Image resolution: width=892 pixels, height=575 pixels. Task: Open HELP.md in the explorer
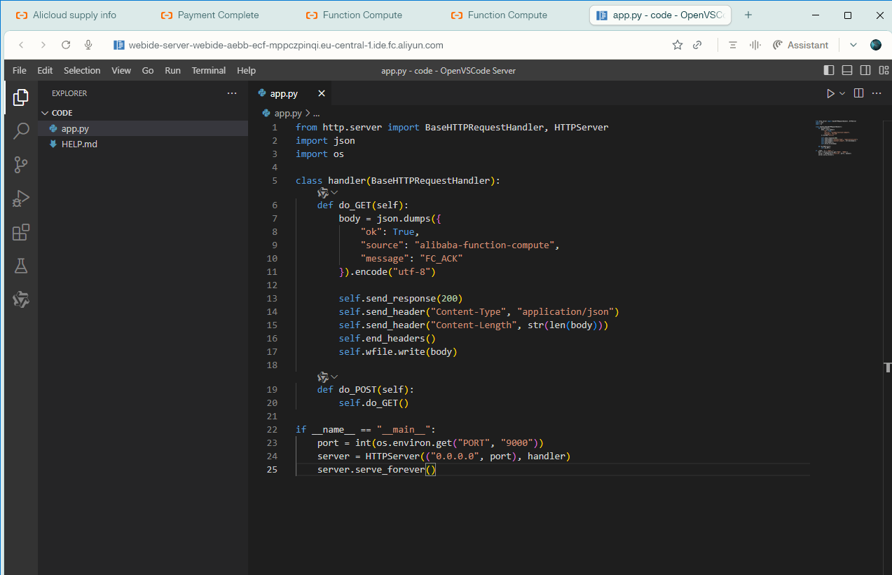(x=79, y=144)
